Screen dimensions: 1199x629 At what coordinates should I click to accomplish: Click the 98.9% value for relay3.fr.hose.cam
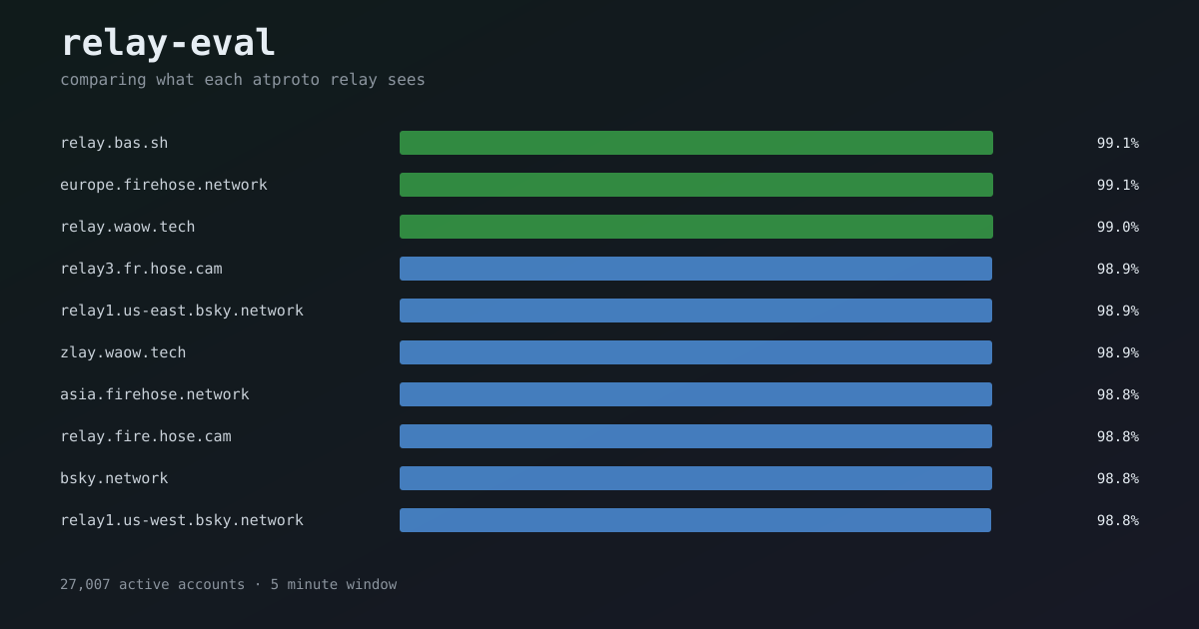point(1117,269)
